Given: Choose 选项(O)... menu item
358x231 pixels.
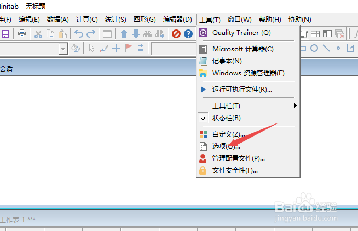Looking at the screenshot, I should pos(248,146).
